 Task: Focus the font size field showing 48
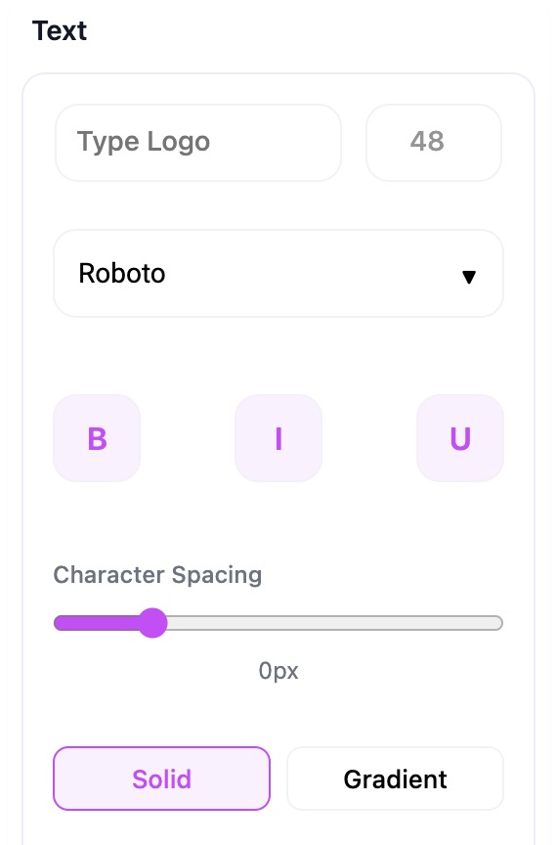[x=434, y=143]
